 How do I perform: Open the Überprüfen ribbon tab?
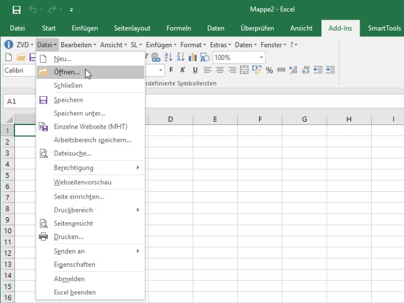point(257,28)
